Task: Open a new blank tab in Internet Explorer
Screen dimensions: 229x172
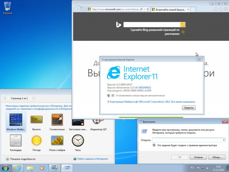Action: point(193,10)
